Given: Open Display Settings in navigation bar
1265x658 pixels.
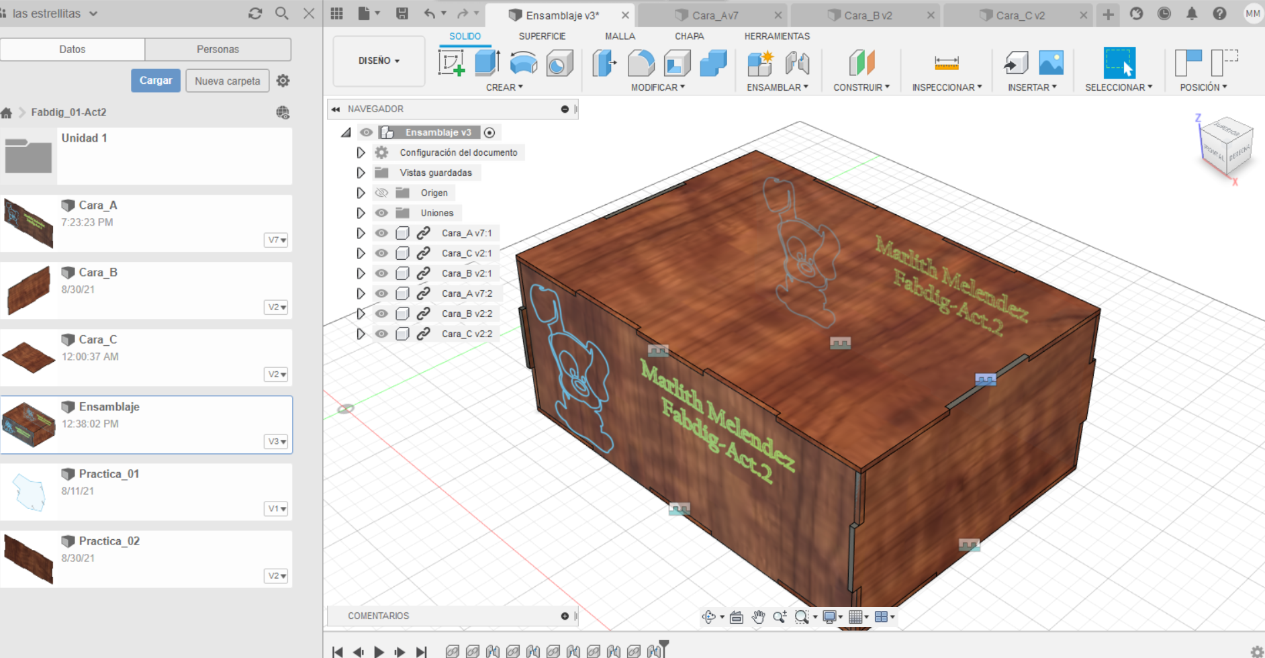Looking at the screenshot, I should pyautogui.click(x=830, y=616).
